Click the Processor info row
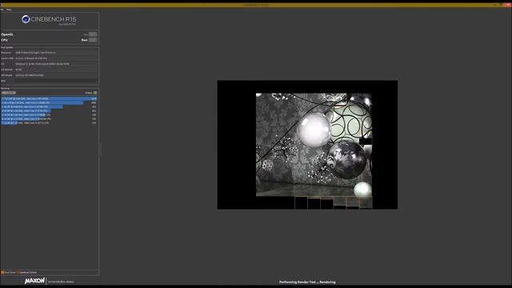512x288 pixels. click(x=49, y=53)
